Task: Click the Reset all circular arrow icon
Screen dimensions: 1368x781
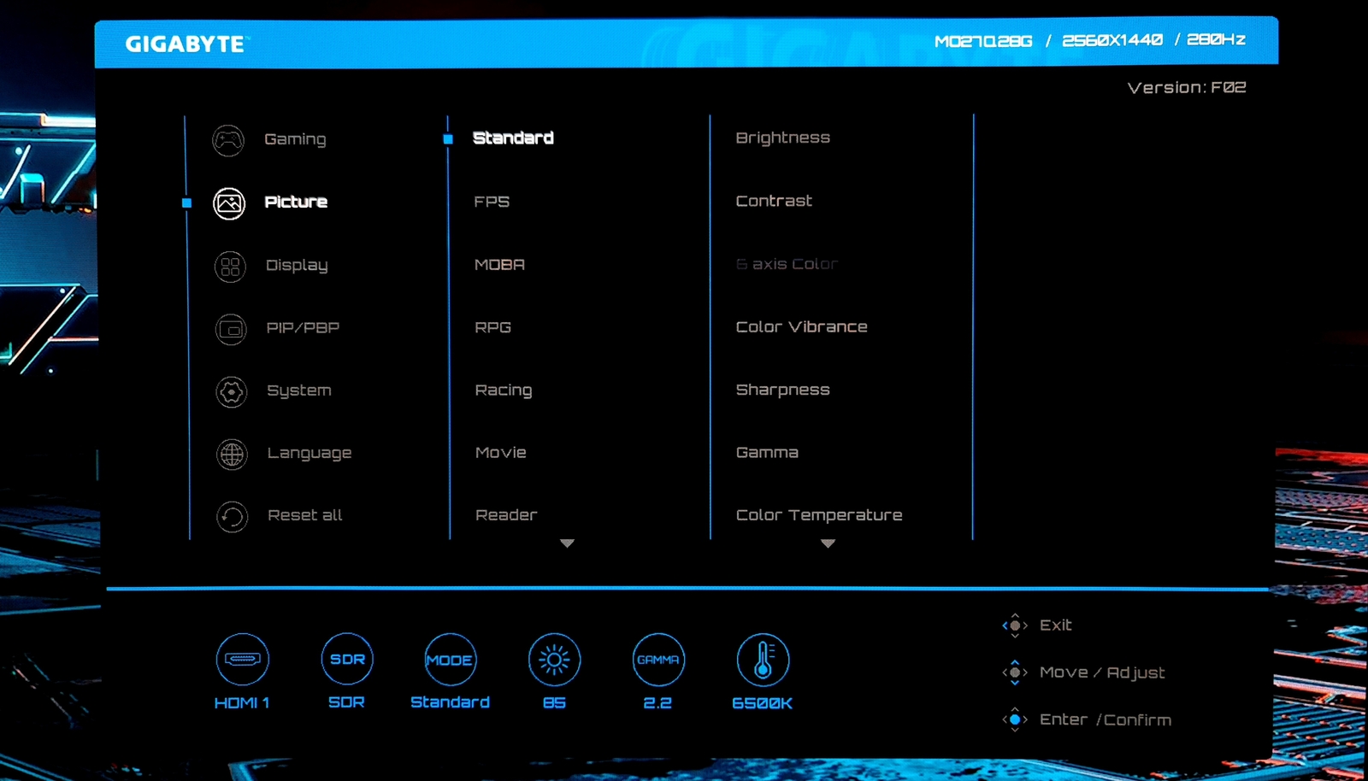Action: 232,517
